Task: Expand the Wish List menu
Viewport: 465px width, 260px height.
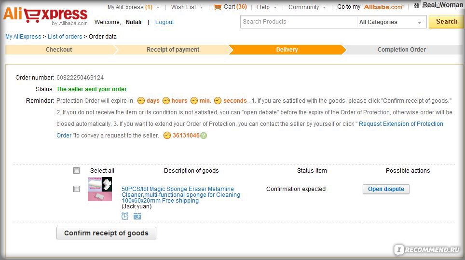Action: [x=187, y=7]
